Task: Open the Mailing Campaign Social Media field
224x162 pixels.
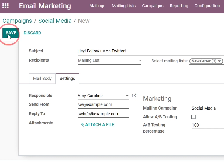Action: coord(208,108)
